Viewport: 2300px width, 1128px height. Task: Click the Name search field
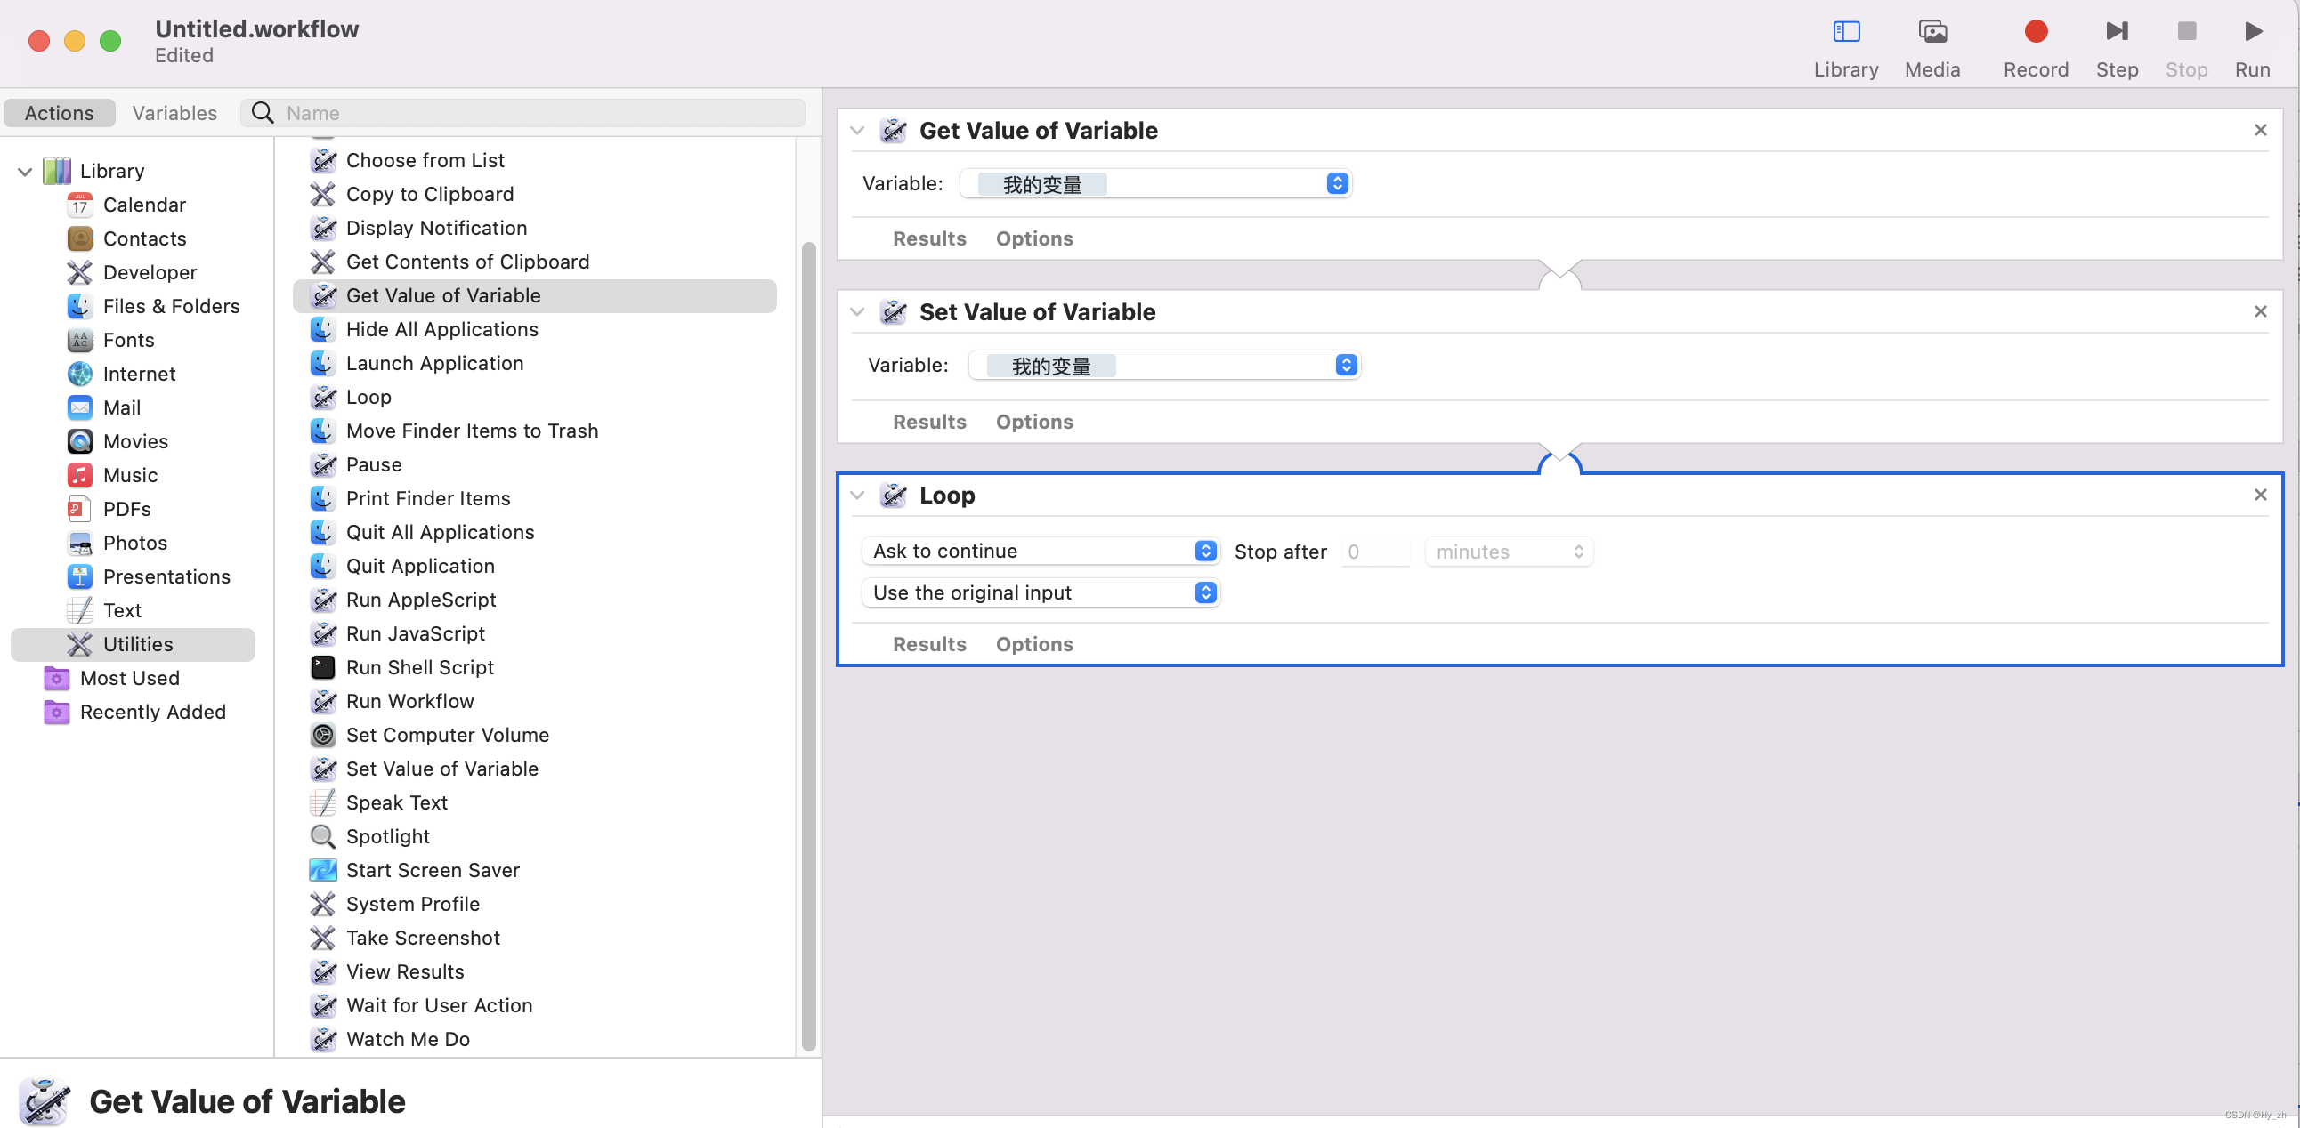[x=536, y=112]
